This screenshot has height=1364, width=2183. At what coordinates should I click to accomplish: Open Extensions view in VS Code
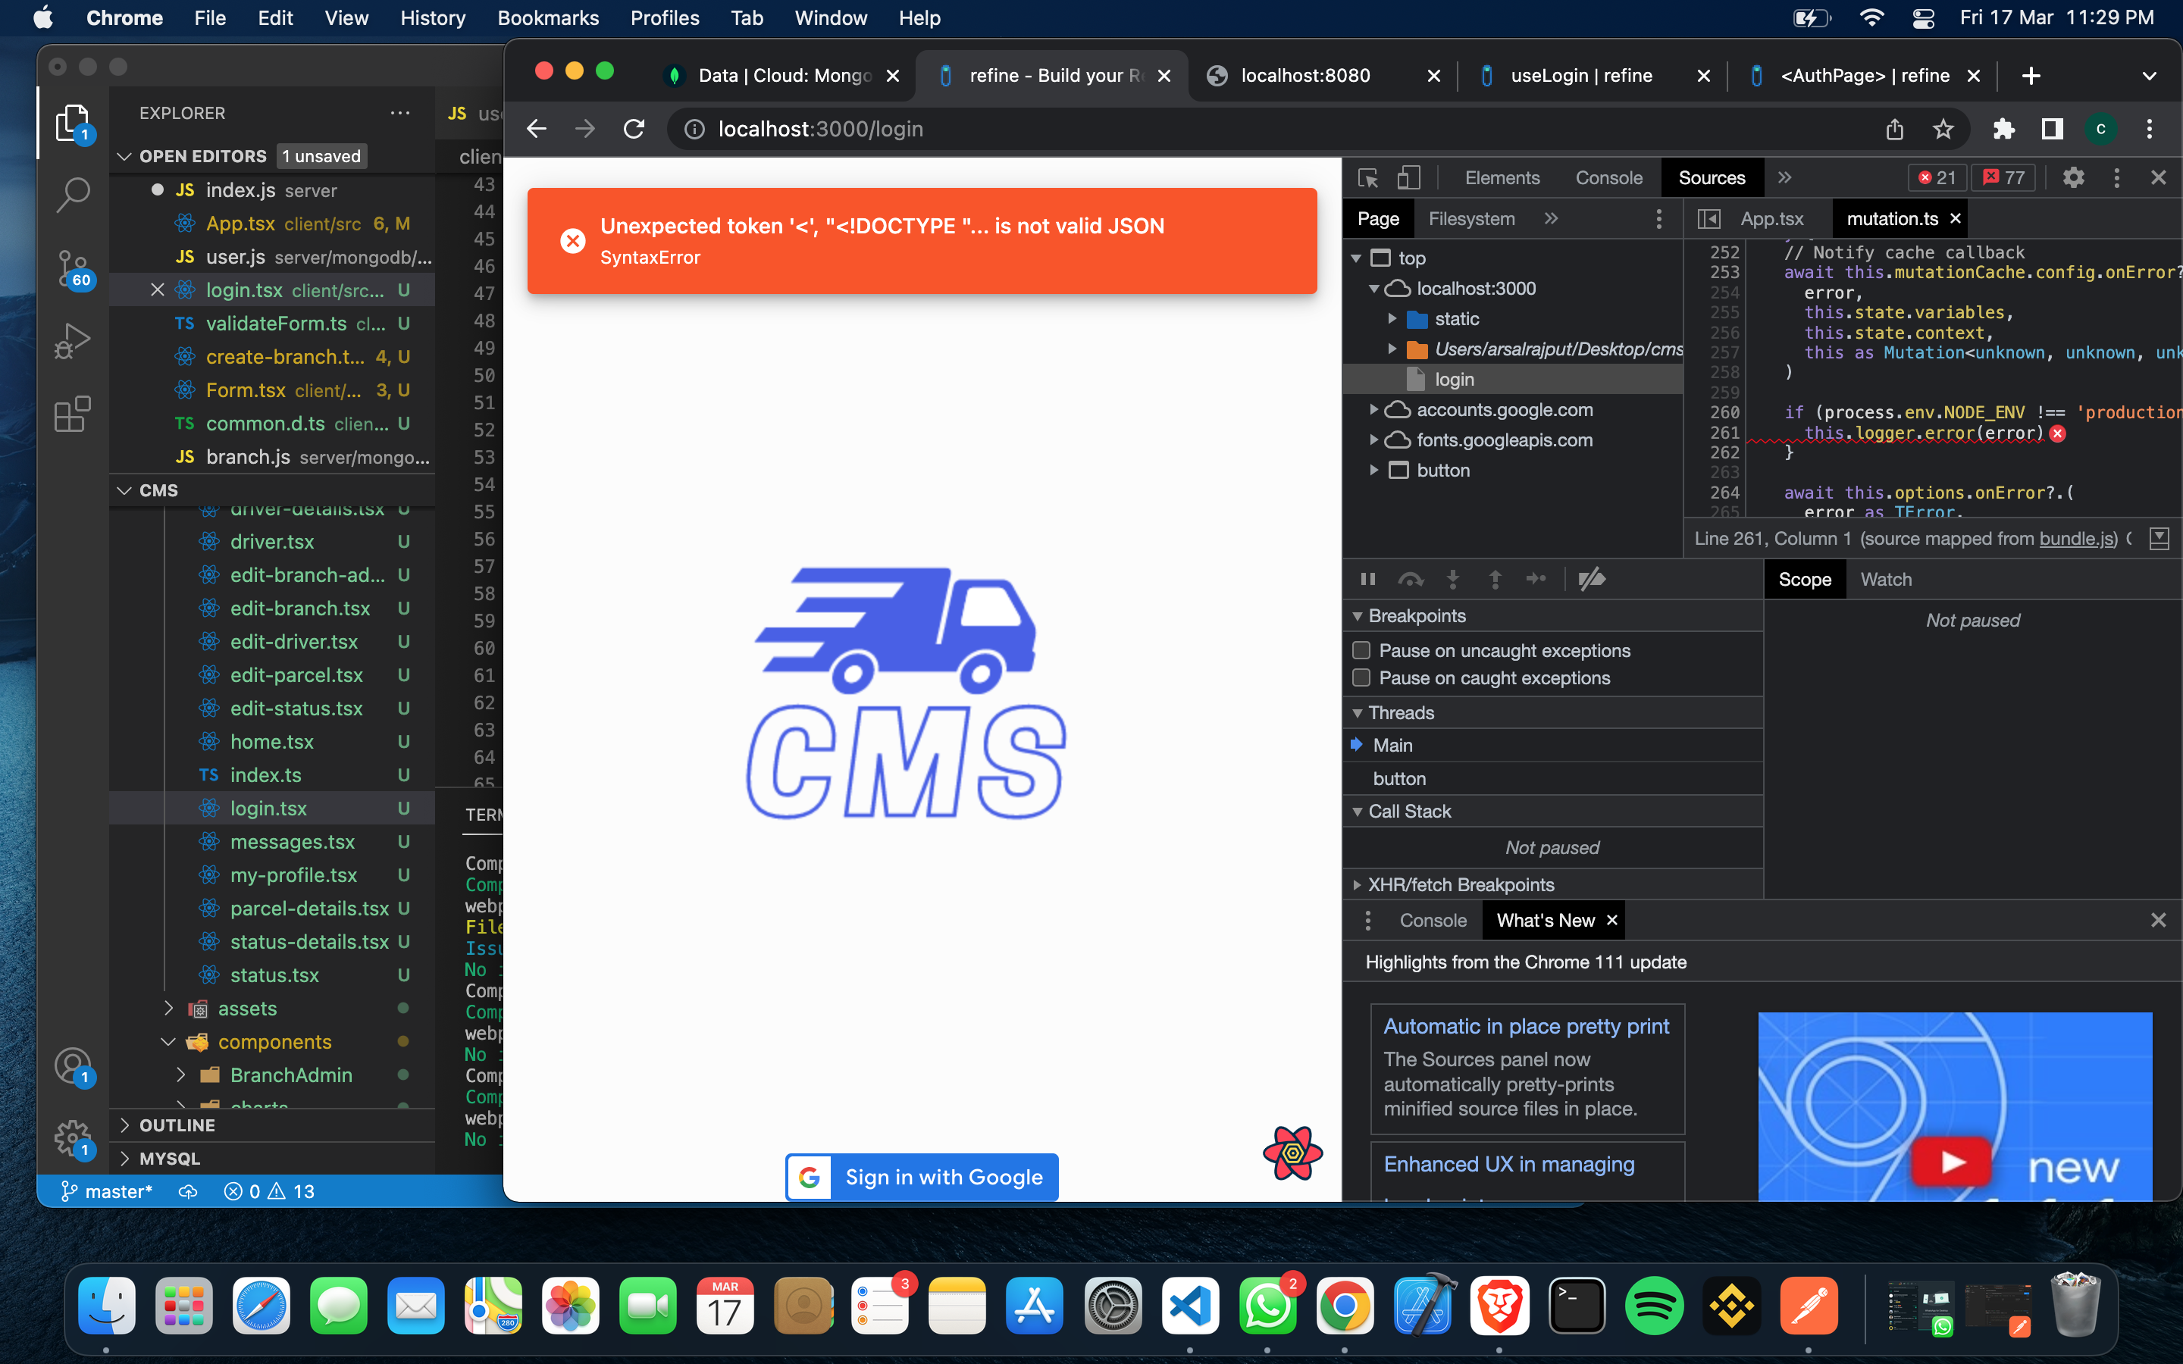[x=72, y=415]
